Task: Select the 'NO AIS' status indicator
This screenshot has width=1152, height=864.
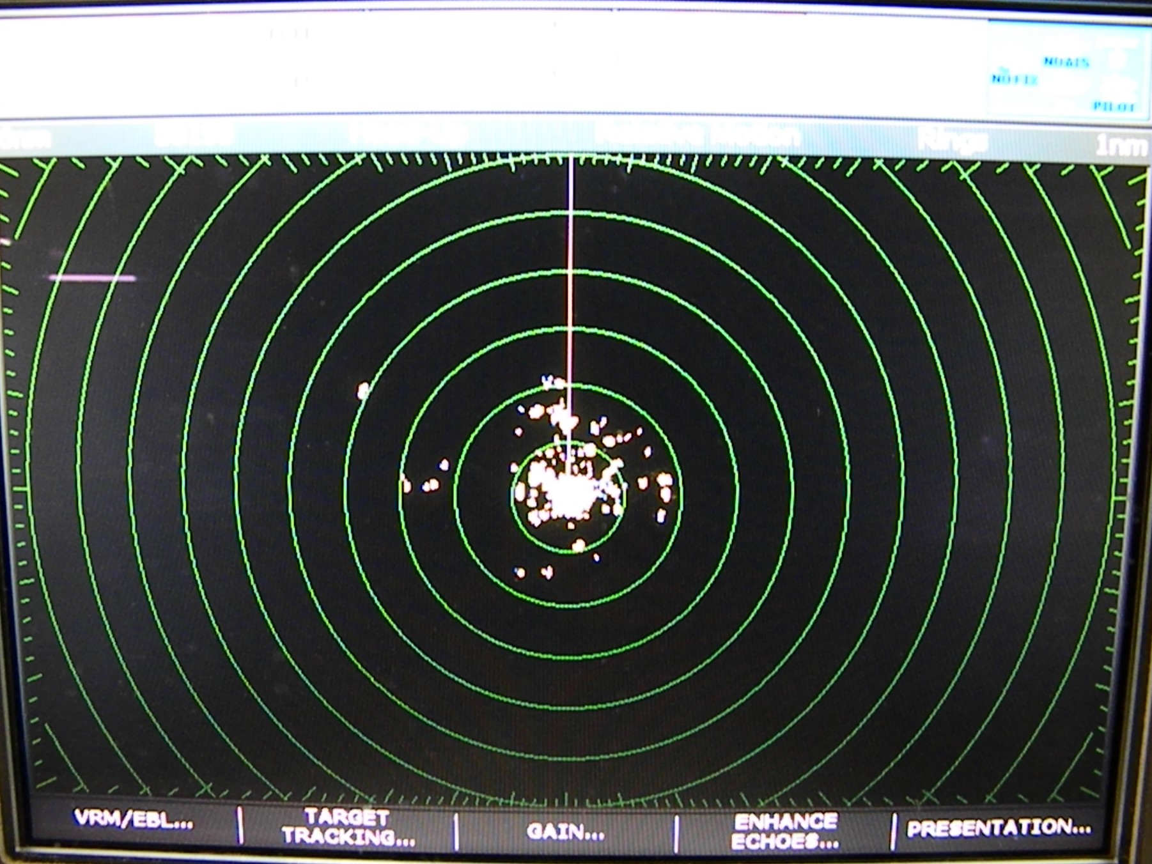Action: (x=1066, y=62)
